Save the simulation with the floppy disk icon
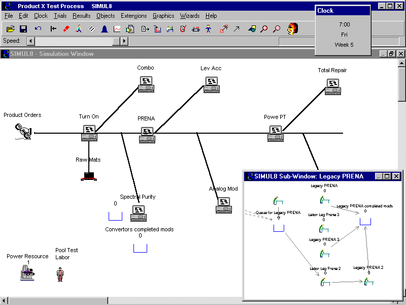Image resolution: width=406 pixels, height=305 pixels. pyautogui.click(x=23, y=28)
